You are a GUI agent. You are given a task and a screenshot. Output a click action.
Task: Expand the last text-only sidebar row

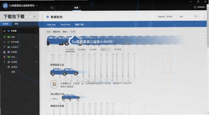click(36, 72)
